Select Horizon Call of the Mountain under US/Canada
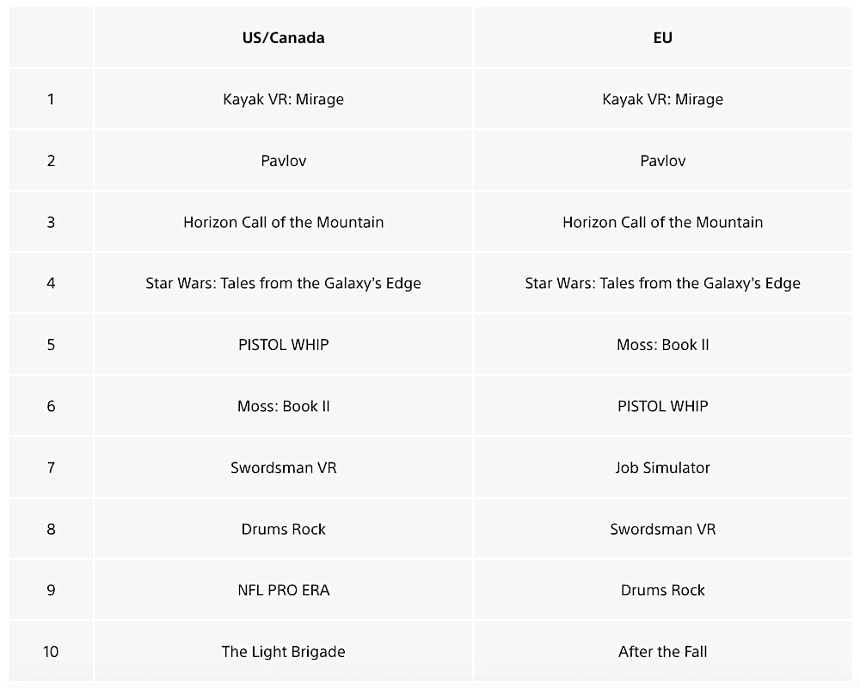Viewport: 860px width, 688px height. coord(283,222)
